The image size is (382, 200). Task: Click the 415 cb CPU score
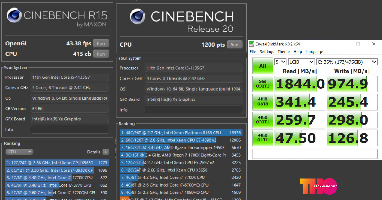[x=82, y=54]
